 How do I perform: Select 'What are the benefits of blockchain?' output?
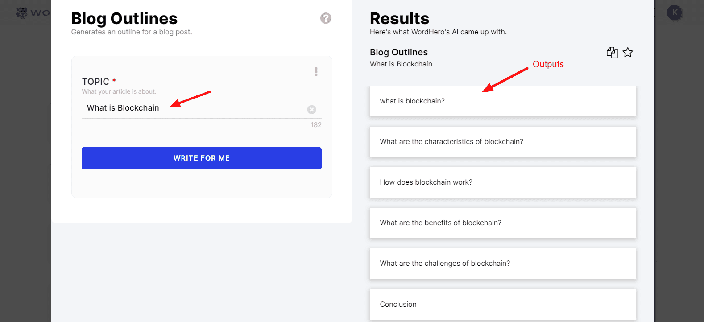pos(503,223)
